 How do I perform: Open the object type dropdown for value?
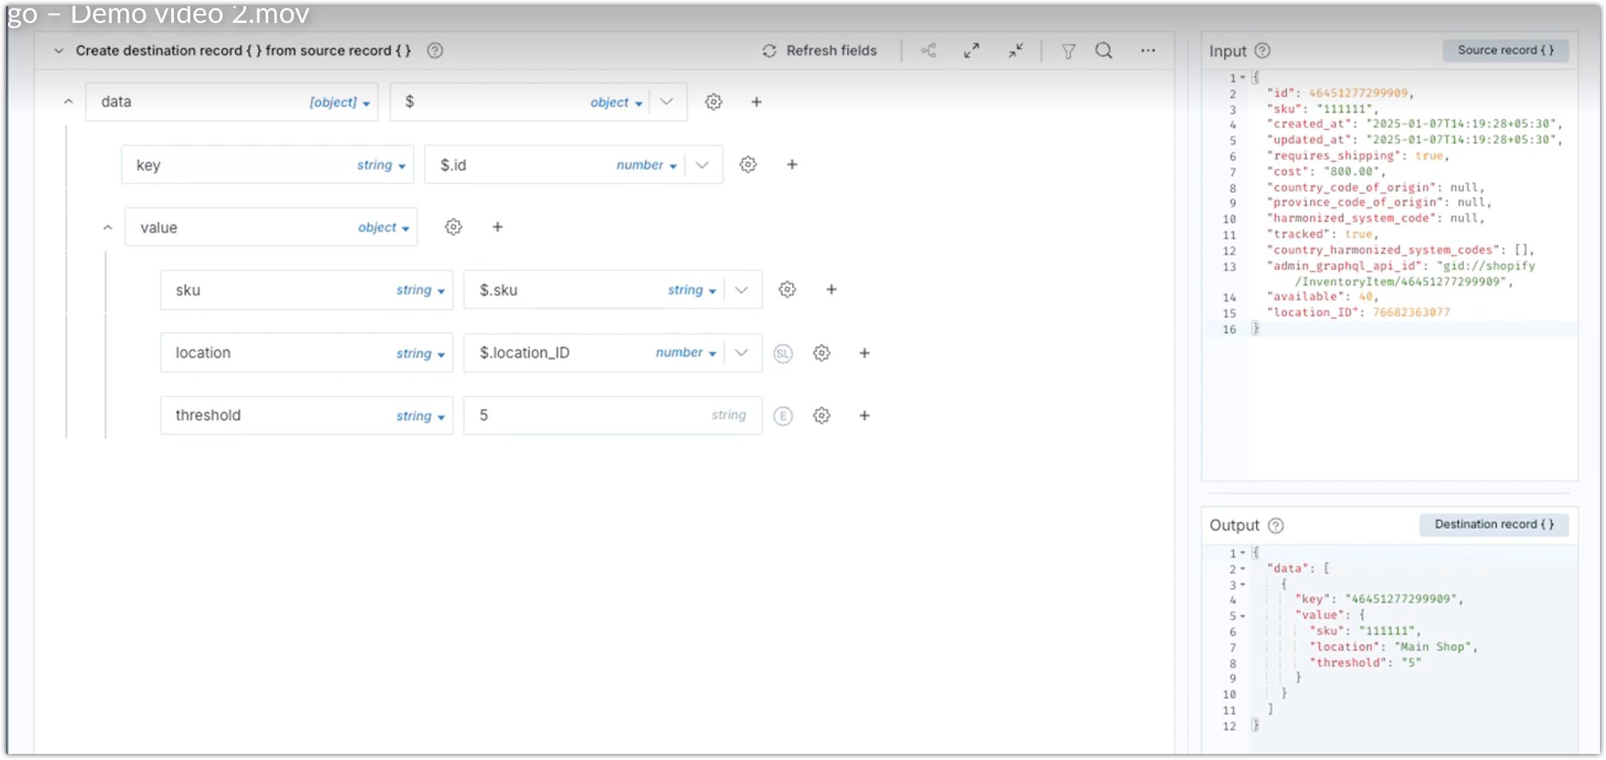click(x=383, y=227)
